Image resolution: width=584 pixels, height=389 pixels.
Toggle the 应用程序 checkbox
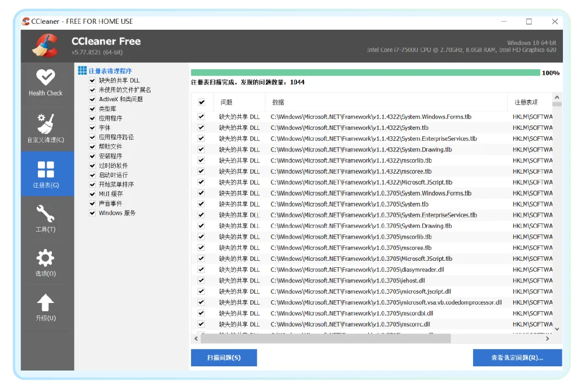click(x=92, y=118)
